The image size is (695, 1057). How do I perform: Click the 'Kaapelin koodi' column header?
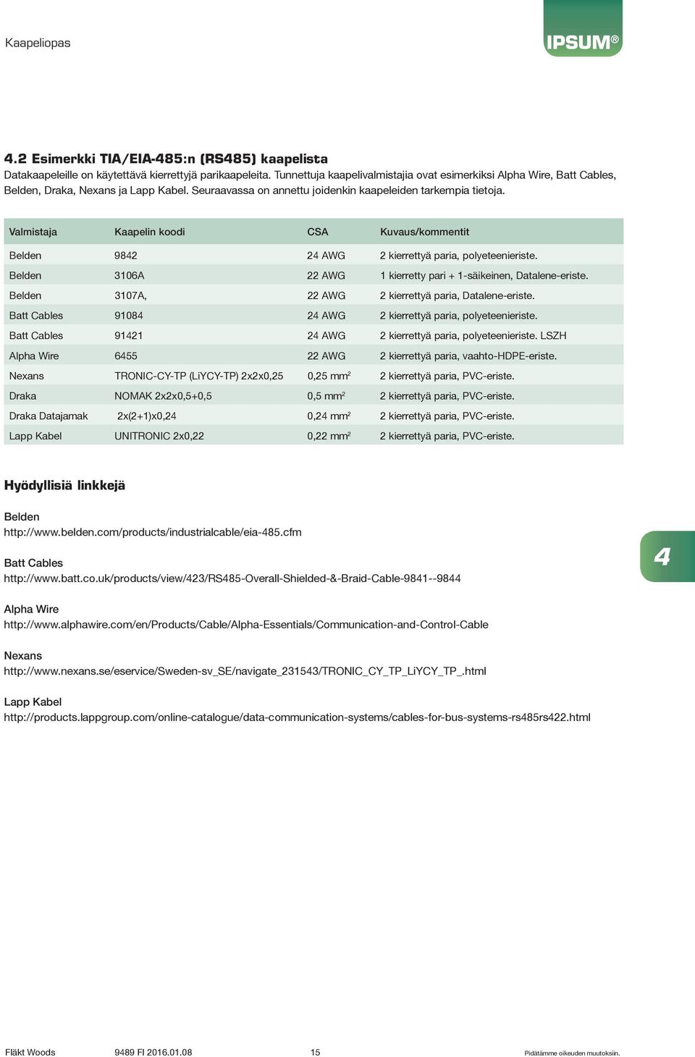click(150, 232)
